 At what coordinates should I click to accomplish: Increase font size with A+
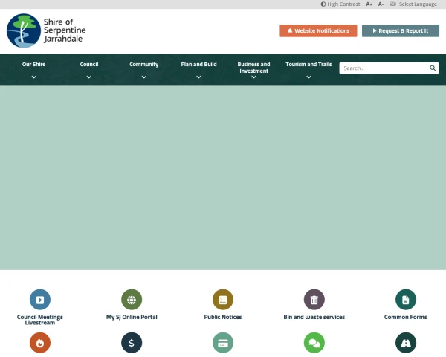click(x=369, y=4)
